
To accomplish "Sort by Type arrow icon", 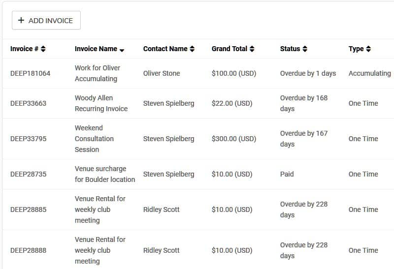I will (x=368, y=49).
